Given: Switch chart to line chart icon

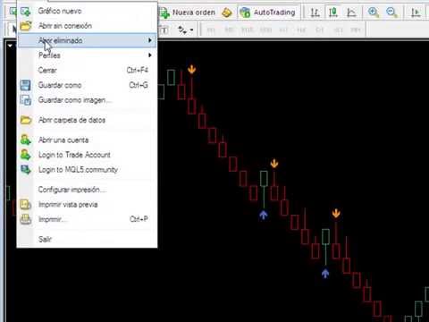Looking at the screenshot, I should [351, 13].
